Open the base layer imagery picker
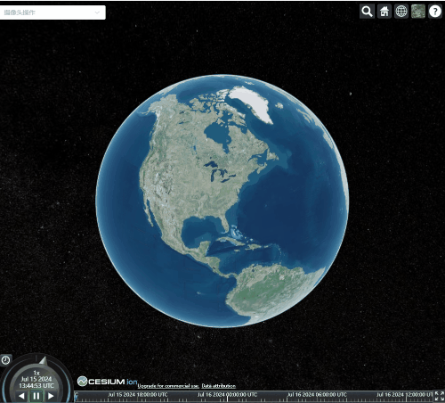 click(x=418, y=12)
